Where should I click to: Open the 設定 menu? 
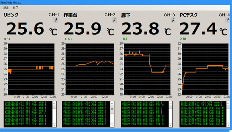coord(6,8)
